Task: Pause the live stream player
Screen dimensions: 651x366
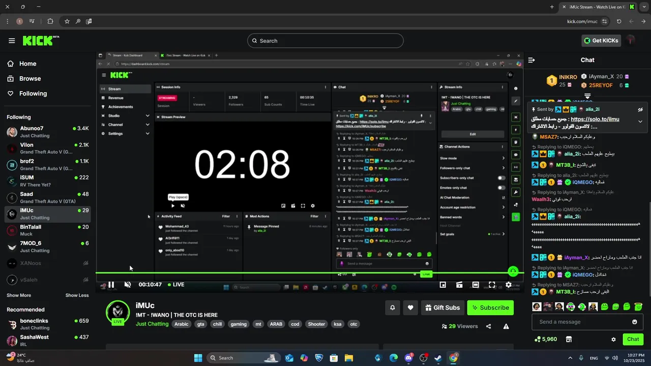Action: 111,285
